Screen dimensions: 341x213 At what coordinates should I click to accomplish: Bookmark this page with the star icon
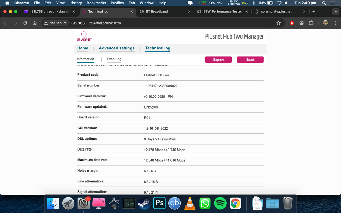pyautogui.click(x=278, y=23)
